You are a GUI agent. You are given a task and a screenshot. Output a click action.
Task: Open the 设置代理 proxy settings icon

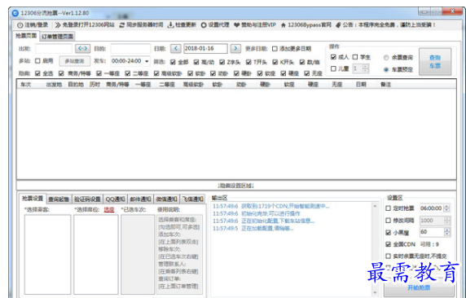click(x=204, y=25)
